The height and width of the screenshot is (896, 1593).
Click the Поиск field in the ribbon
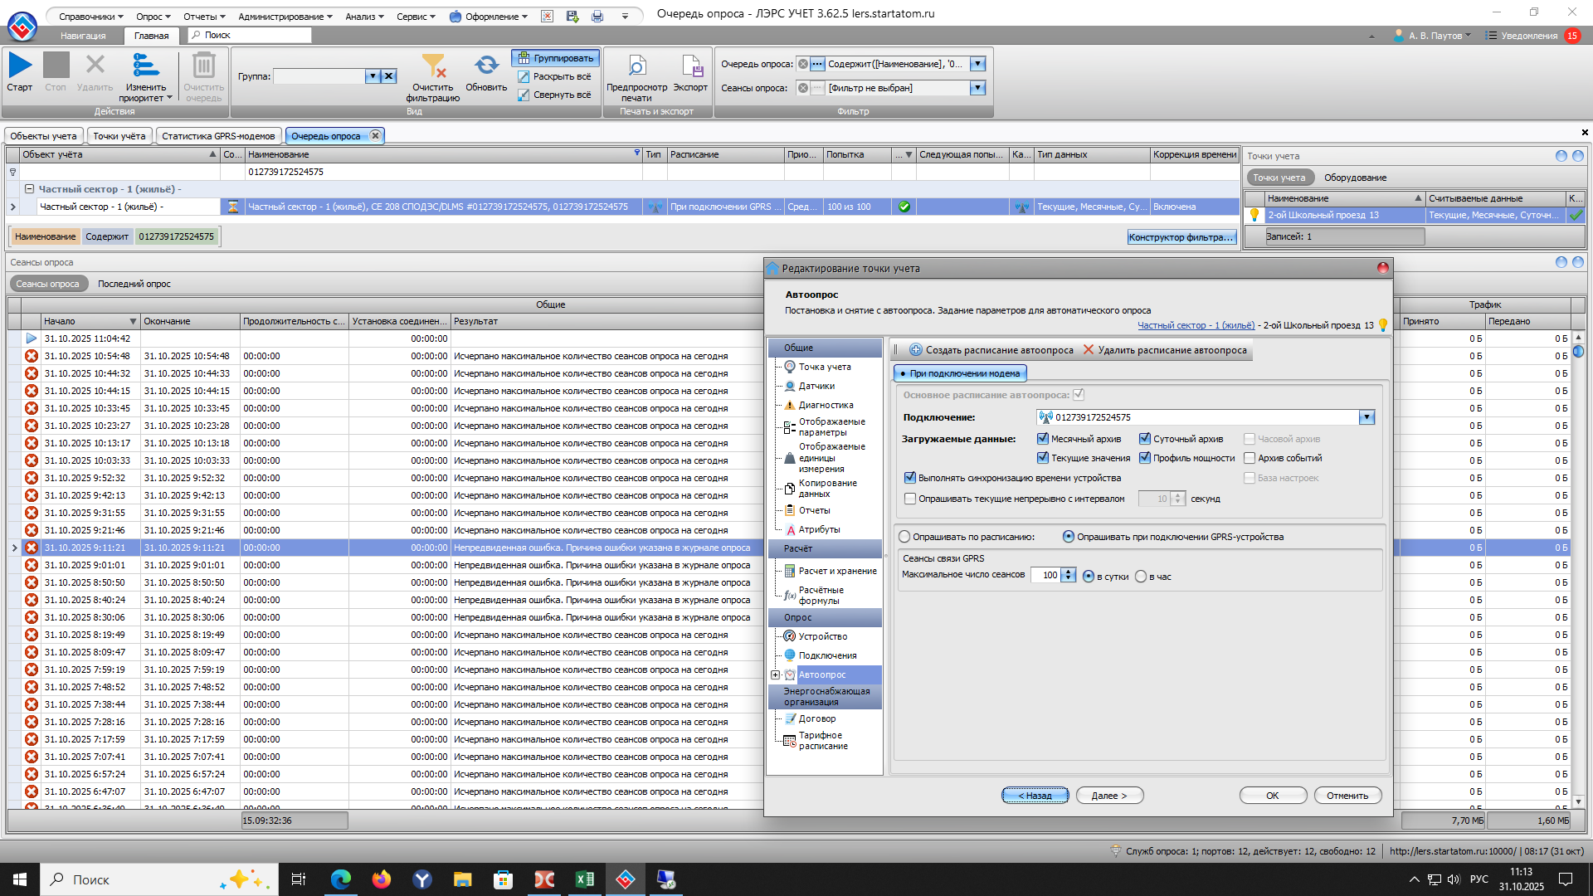pos(249,35)
